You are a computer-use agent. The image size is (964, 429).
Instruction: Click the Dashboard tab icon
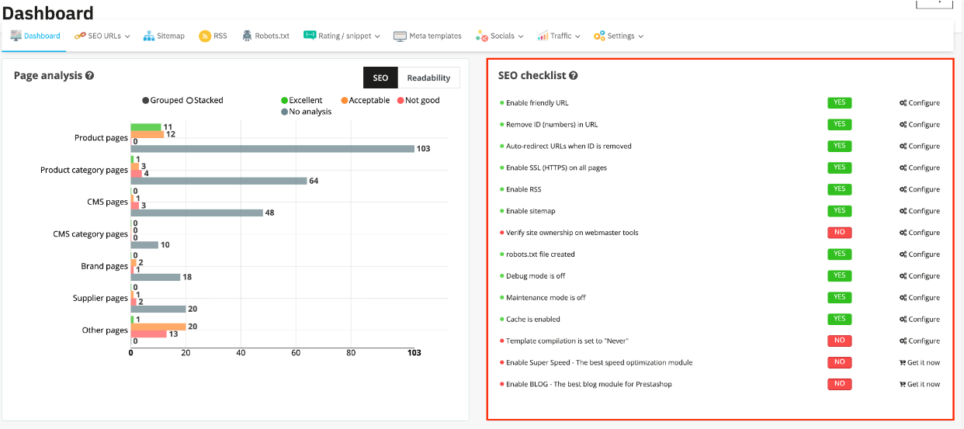(16, 36)
